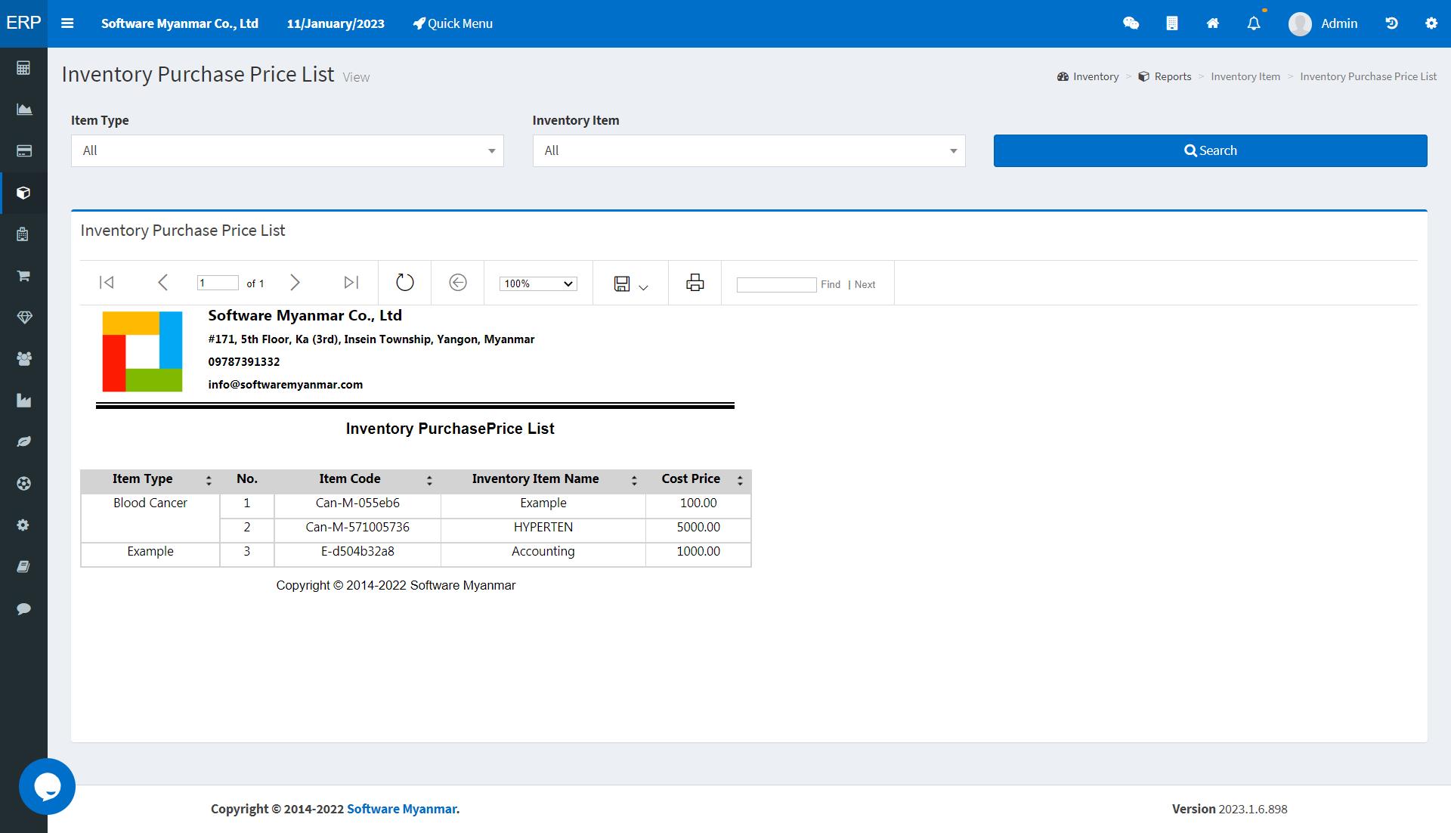Viewport: 1451px width, 833px height.
Task: Open settings gear in top bar
Action: [x=1431, y=23]
